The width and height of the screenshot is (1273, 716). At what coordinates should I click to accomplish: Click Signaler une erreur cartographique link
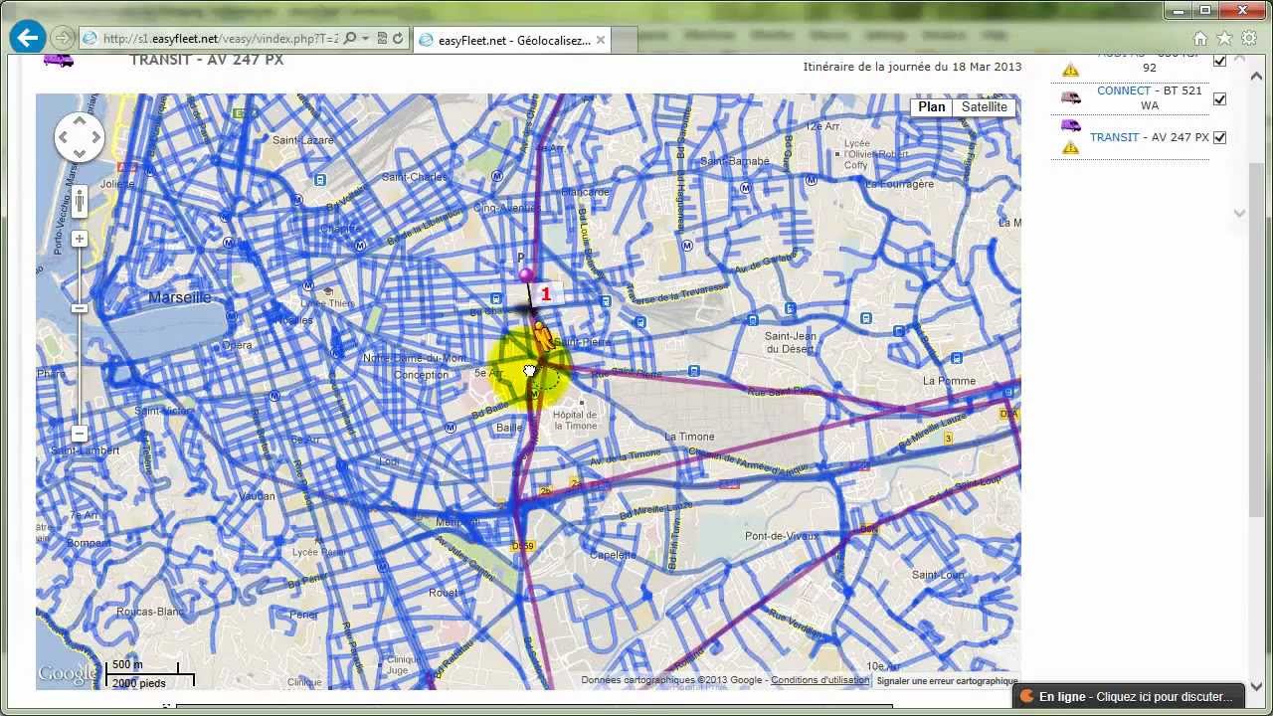pos(947,681)
